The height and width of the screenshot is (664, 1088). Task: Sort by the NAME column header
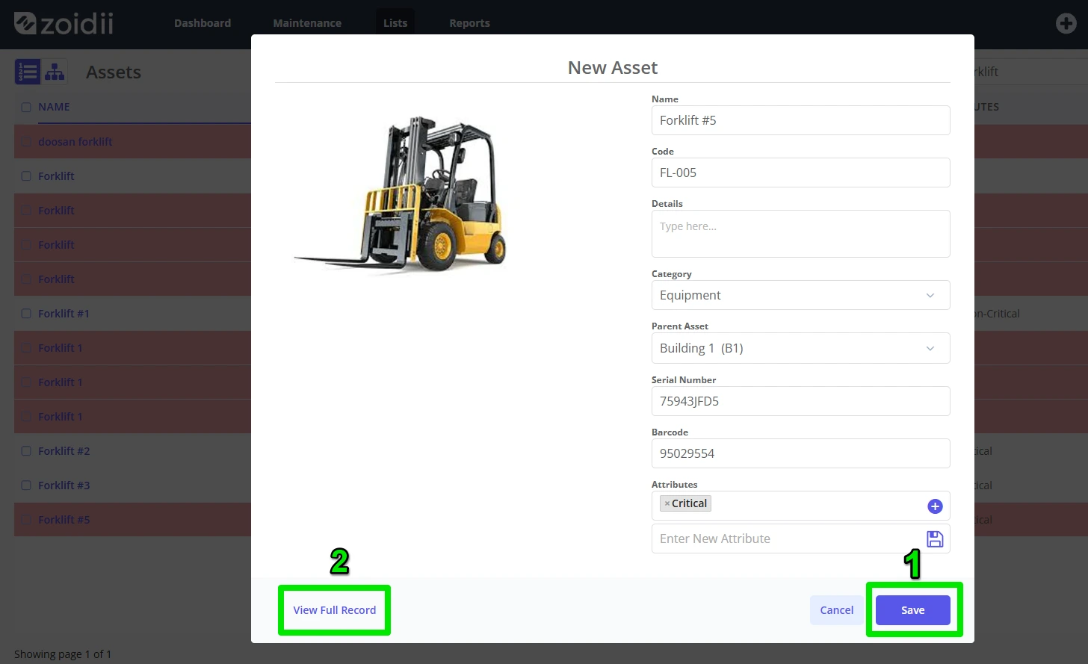click(x=54, y=107)
